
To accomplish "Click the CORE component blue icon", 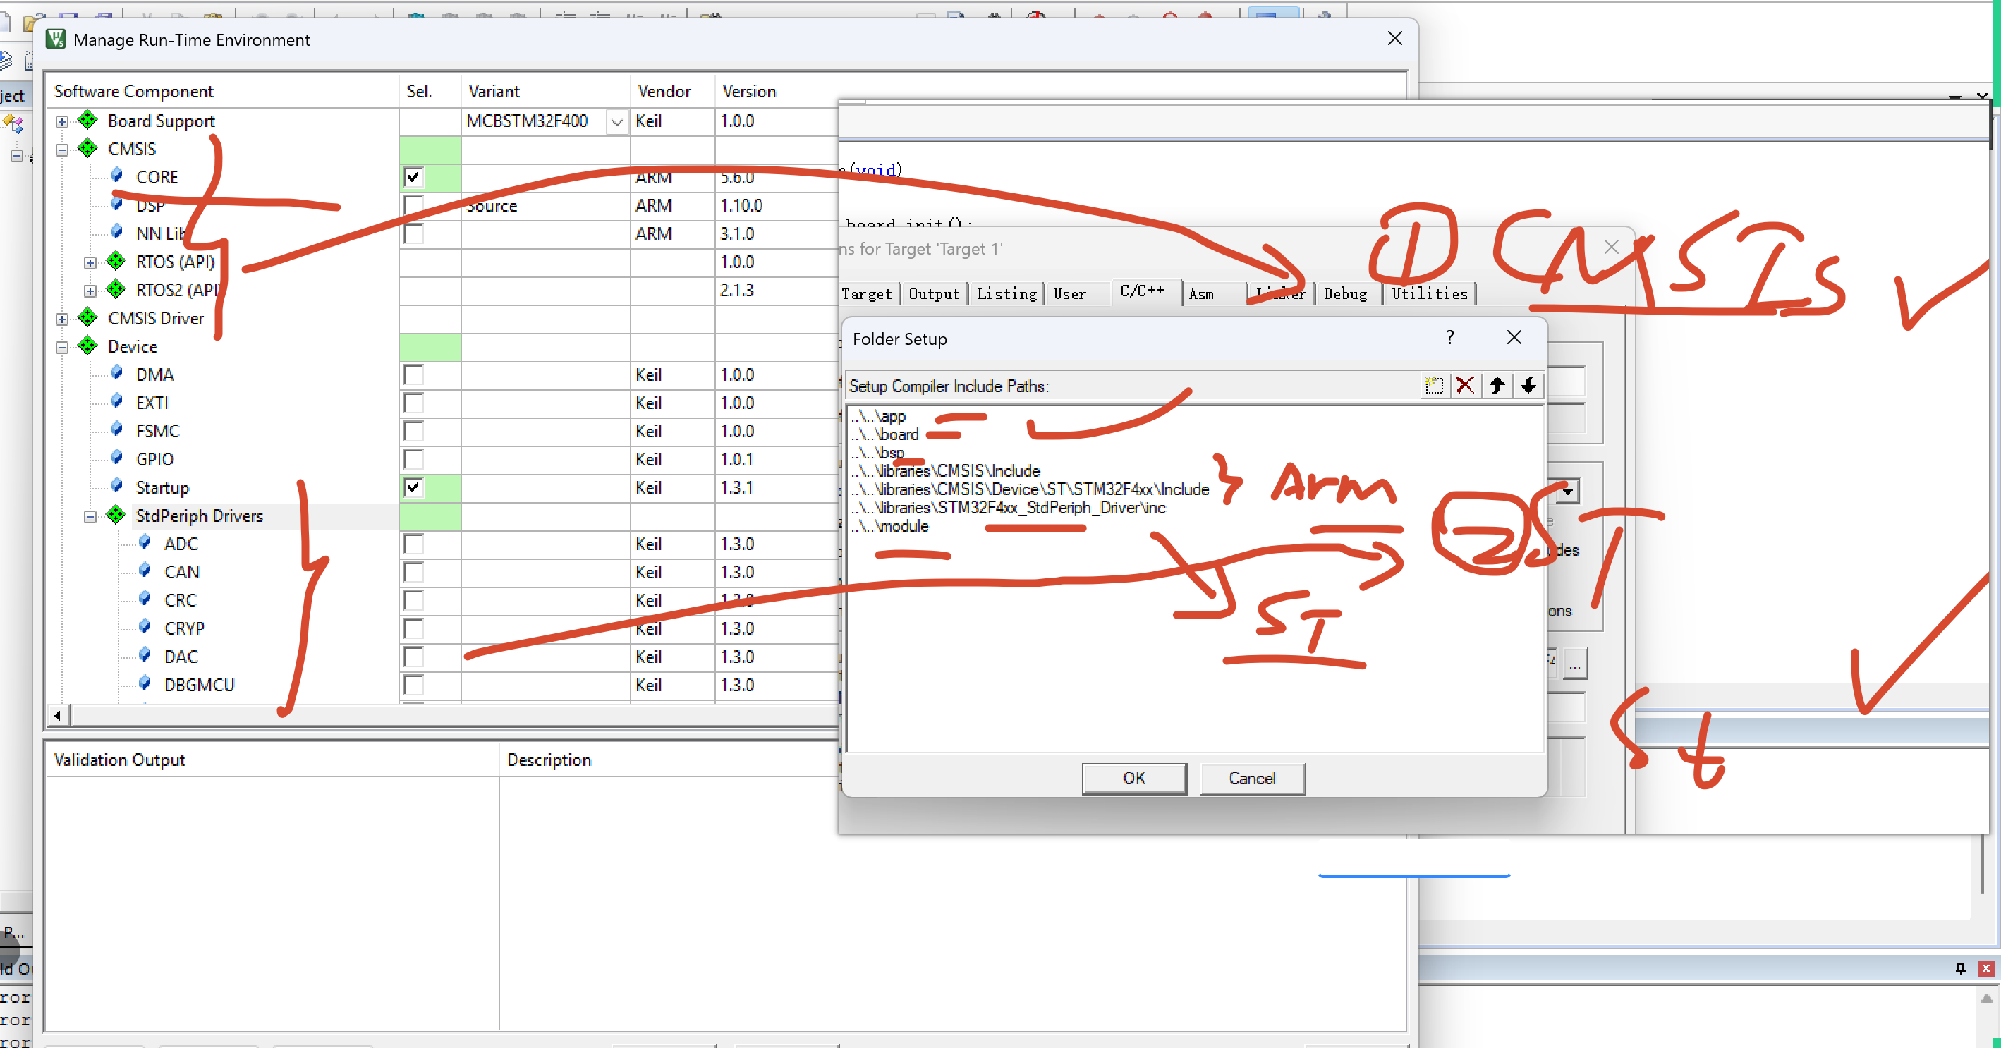I will pos(116,176).
